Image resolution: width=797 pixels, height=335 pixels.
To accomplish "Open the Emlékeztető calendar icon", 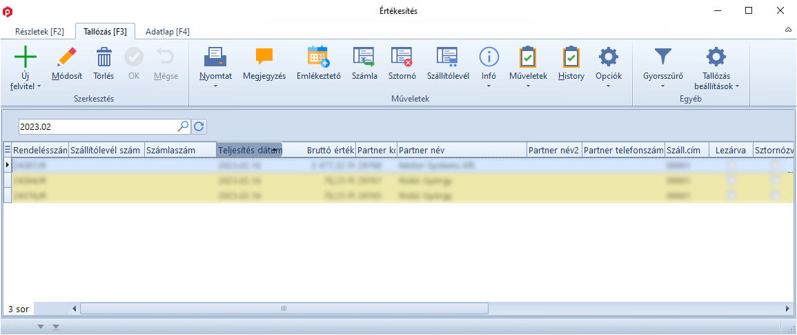I will tap(318, 57).
